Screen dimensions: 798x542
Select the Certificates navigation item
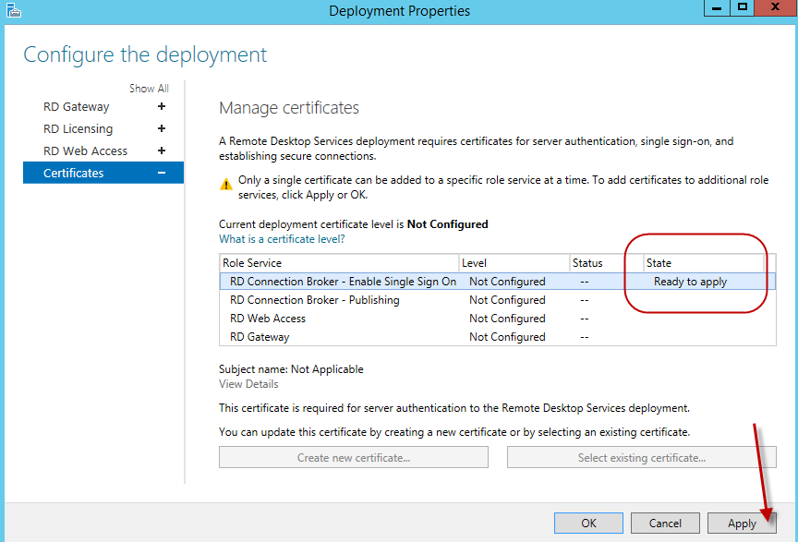(74, 174)
